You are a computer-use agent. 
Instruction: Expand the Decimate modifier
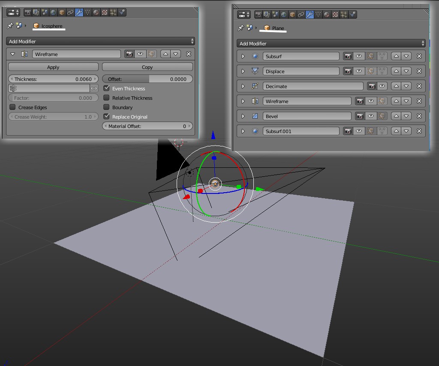pos(243,86)
